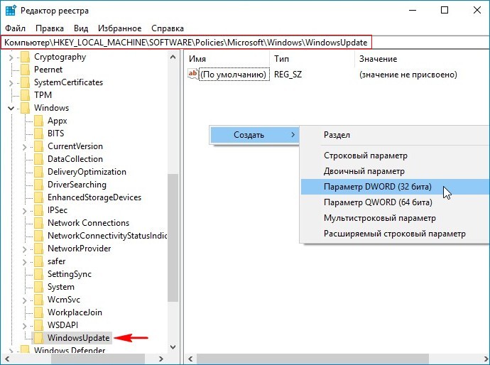
Task: Select the Windows Defender key
Action: click(x=70, y=350)
